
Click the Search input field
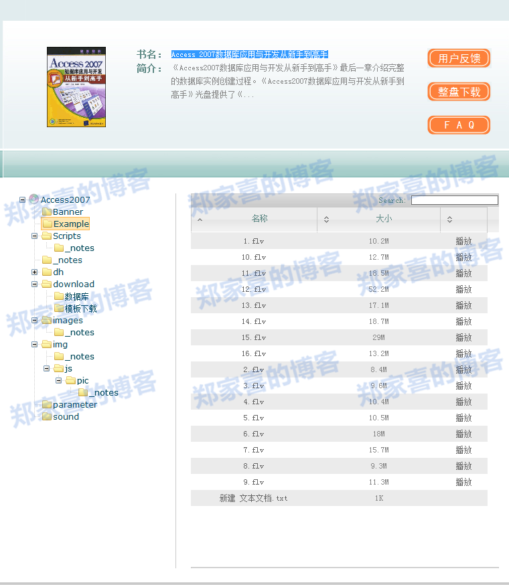click(x=455, y=200)
